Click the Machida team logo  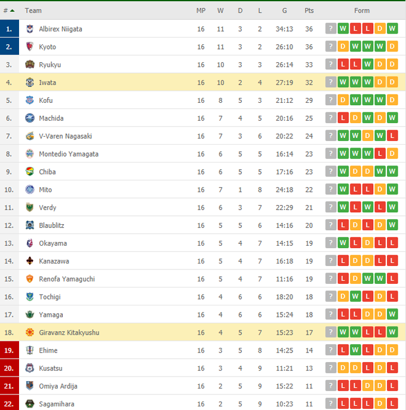tap(30, 118)
